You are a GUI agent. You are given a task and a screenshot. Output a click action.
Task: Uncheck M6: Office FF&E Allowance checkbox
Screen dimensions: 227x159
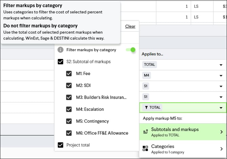[x=69, y=133]
